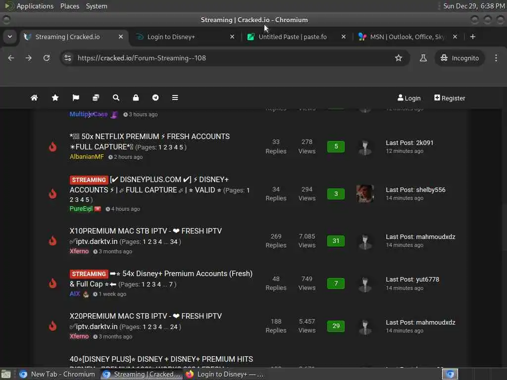Close the Streaming | Cracked.io tab
The height and width of the screenshot is (380, 507).
click(121, 37)
